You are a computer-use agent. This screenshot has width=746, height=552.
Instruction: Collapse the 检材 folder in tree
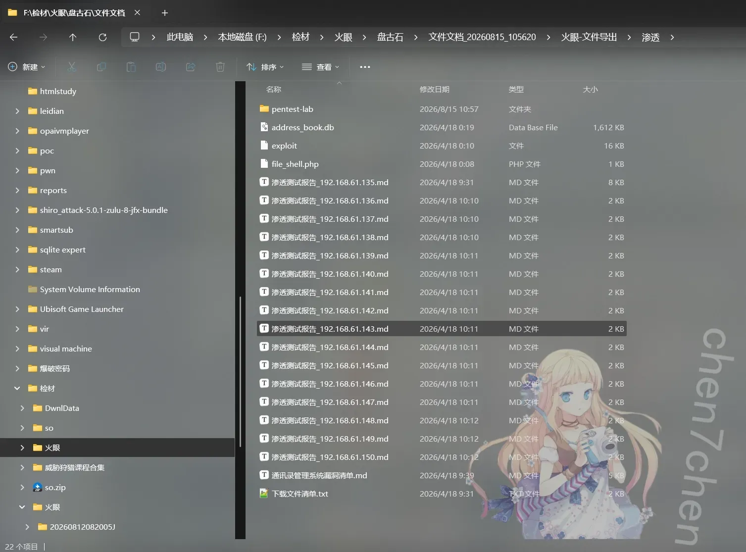click(17, 388)
